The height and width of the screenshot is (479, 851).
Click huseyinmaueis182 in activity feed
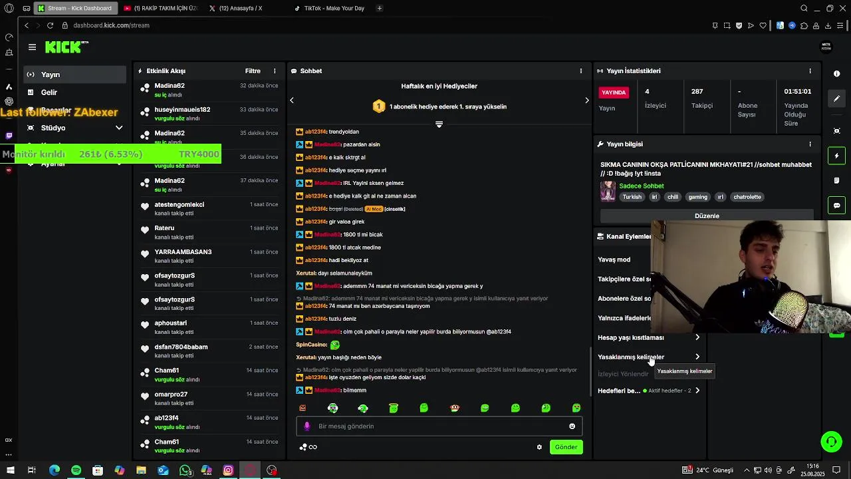pos(182,110)
